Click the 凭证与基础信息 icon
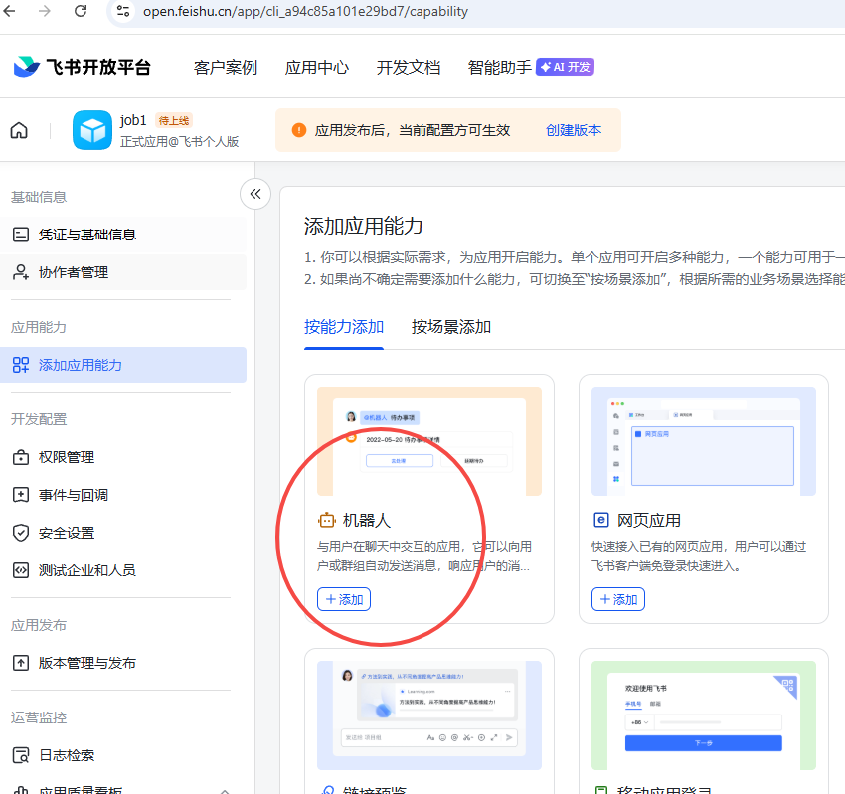 pos(21,235)
